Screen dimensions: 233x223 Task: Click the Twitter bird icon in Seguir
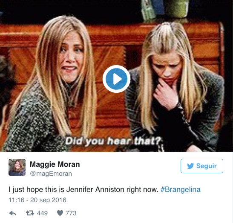[x=190, y=166]
